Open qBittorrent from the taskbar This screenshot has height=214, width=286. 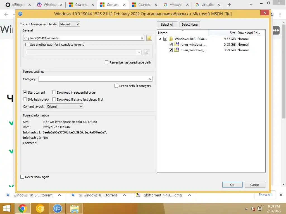click(x=57, y=208)
